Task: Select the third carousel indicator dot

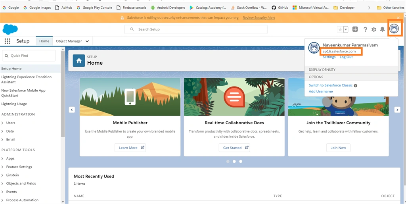Action: click(241, 161)
